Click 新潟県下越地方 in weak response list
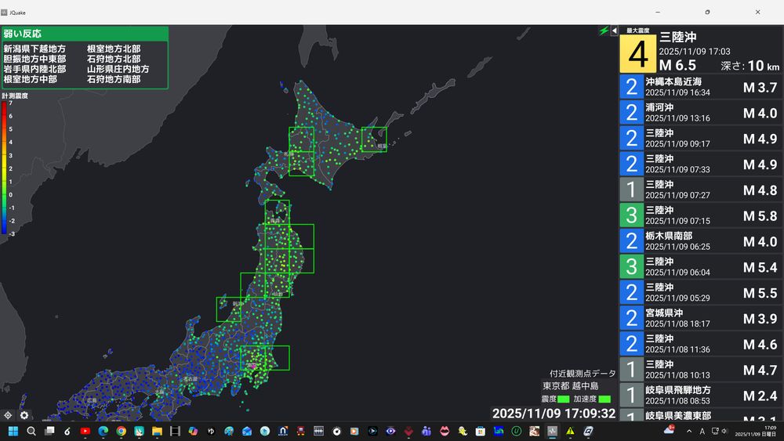 (x=34, y=49)
